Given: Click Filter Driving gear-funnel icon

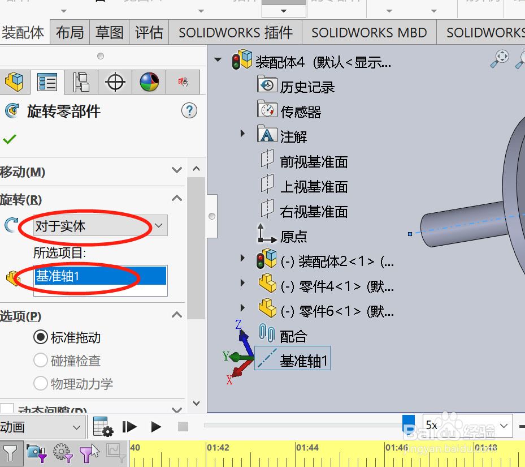Looking at the screenshot, I should [x=63, y=453].
